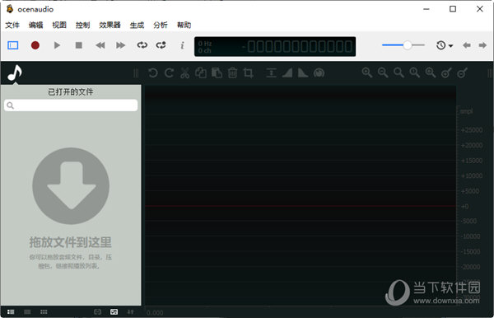Image resolution: width=494 pixels, height=318 pixels.
Task: Click the Undo icon
Action: [x=153, y=73]
